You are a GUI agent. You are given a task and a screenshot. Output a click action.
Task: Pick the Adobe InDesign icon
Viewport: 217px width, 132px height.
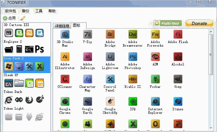pos(88,56)
